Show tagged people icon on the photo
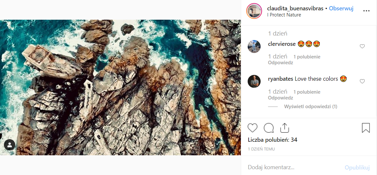Image resolution: width=377 pixels, height=175 pixels. point(10,145)
